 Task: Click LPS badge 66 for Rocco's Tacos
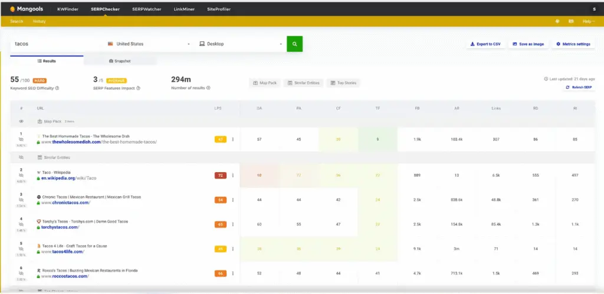click(x=221, y=273)
